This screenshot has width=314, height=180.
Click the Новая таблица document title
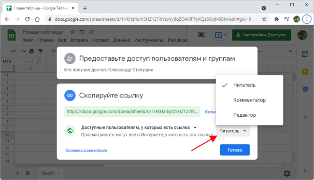point(43,32)
